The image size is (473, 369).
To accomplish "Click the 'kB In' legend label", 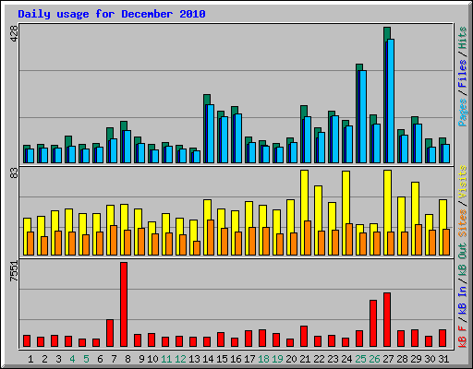I will point(463,300).
